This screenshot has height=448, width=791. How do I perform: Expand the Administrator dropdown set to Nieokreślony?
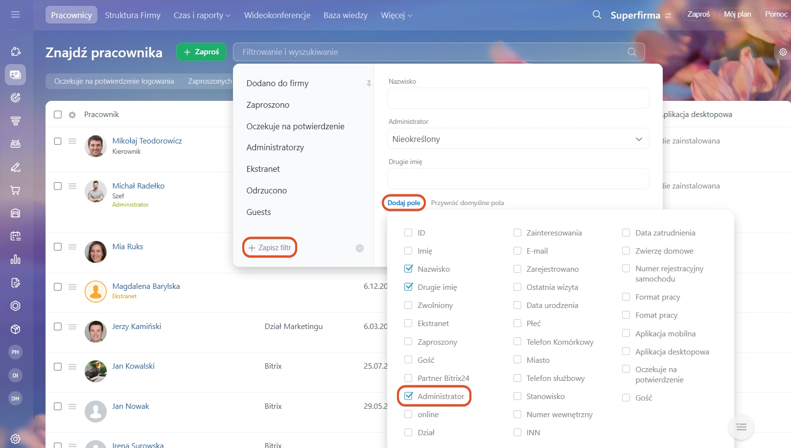click(518, 139)
